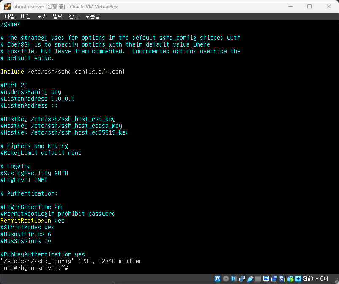Minimize the VirtualBox window

(290, 6)
